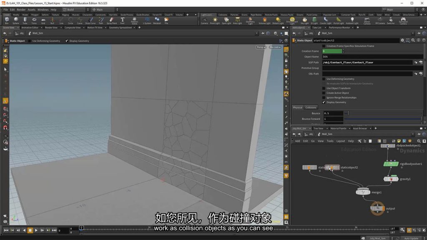The height and width of the screenshot is (240, 427).
Task: Select the Spot Light tool
Action: 226,21
